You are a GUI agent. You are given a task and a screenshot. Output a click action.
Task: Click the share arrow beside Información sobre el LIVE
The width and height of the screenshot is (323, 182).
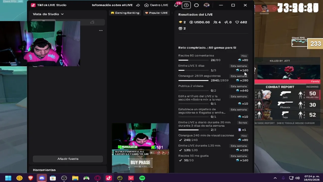click(138, 5)
